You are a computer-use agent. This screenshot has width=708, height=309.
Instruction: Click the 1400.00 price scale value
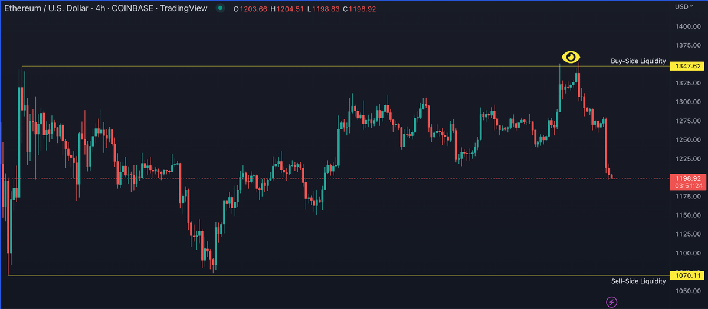(689, 27)
